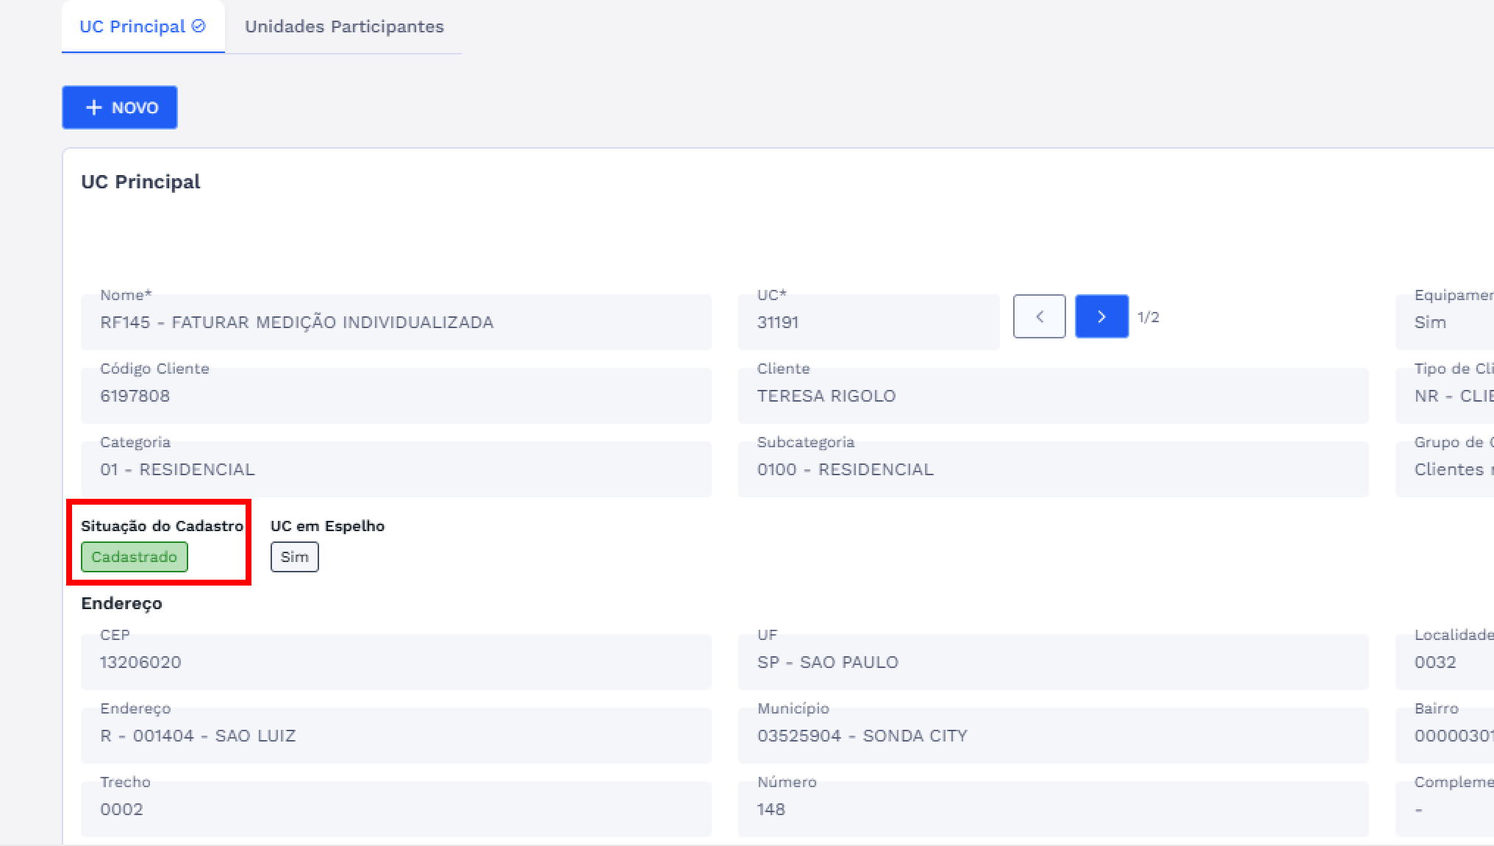This screenshot has height=846, width=1494.
Task: Click the Cadastrado status badge
Action: coord(134,557)
